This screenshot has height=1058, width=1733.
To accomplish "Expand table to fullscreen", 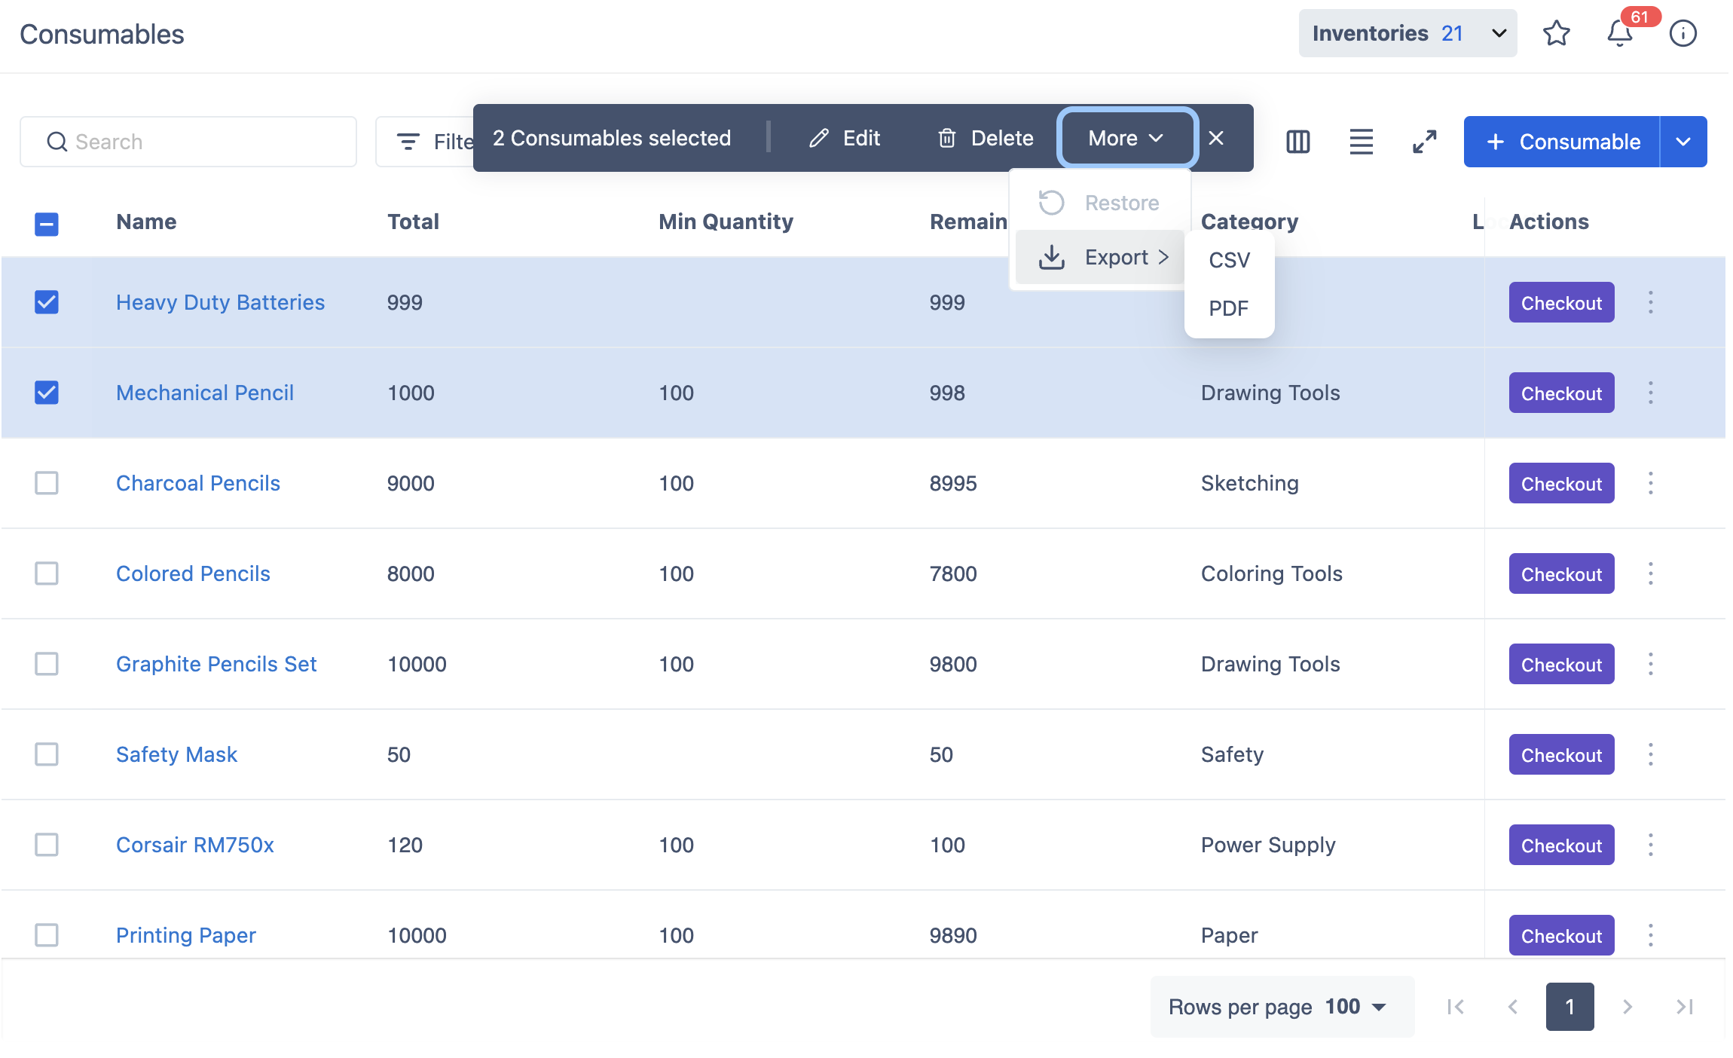I will (x=1424, y=142).
